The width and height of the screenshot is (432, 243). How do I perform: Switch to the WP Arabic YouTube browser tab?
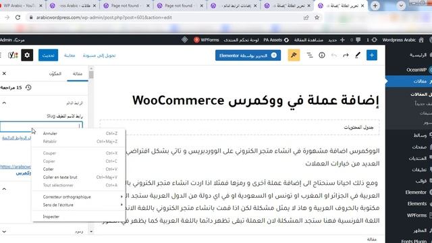coord(19,5)
